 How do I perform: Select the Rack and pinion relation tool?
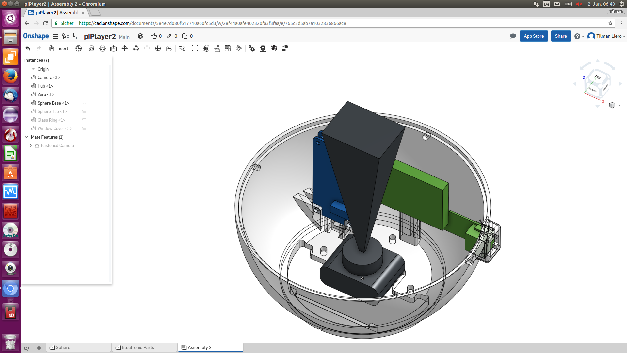[263, 48]
